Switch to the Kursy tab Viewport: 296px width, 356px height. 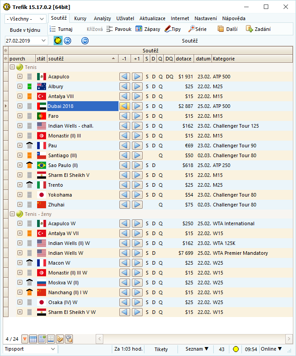point(80,18)
